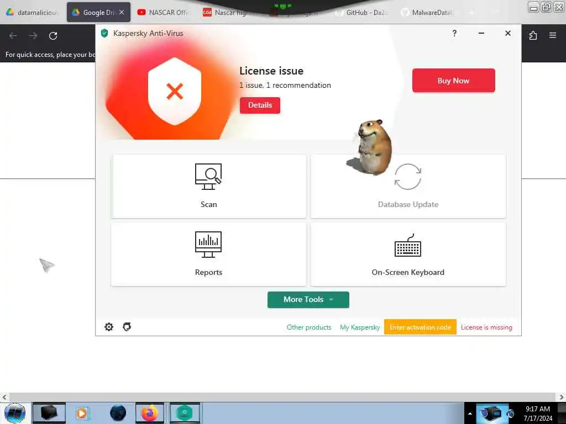Click the Enter activation code button
Viewport: 566px width, 424px height.
click(x=420, y=327)
